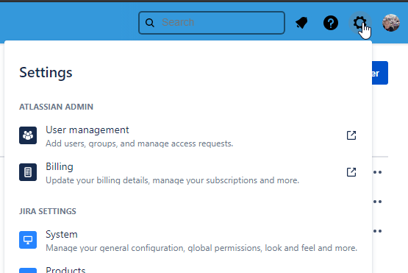
Task: Click the partially hidden blue button behind menu
Action: pyautogui.click(x=380, y=73)
